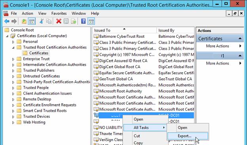Expand the Enterprise Trust node
247x145 pixels.
[13, 59]
